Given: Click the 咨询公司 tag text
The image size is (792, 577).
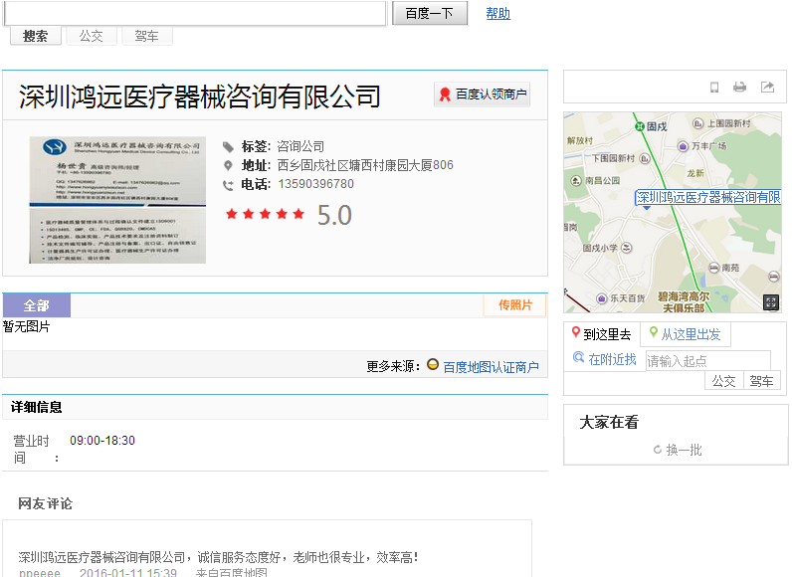Looking at the screenshot, I should point(300,146).
